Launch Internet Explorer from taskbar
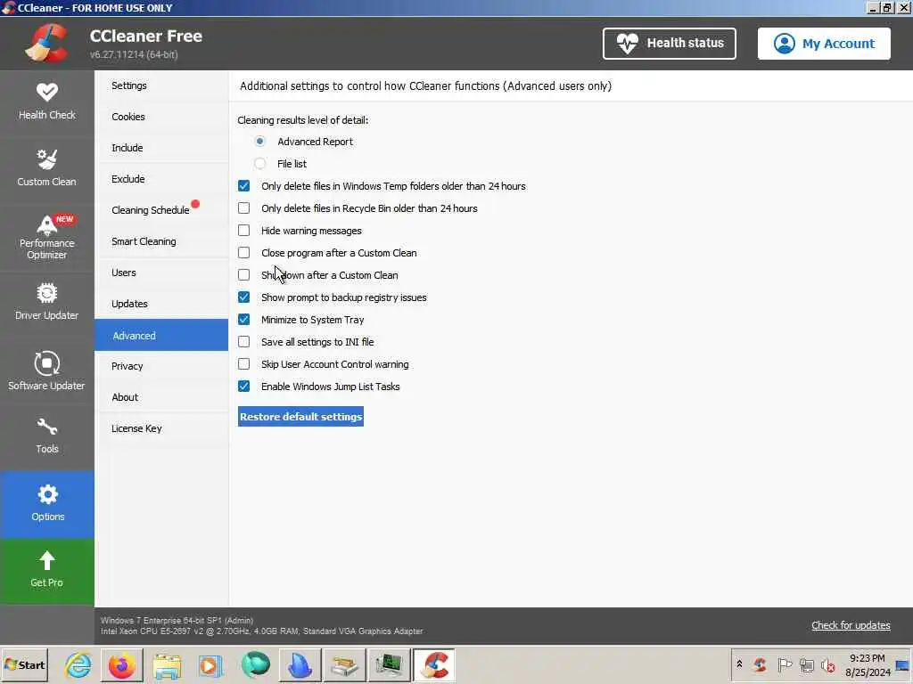Image resolution: width=913 pixels, height=684 pixels. [x=78, y=665]
